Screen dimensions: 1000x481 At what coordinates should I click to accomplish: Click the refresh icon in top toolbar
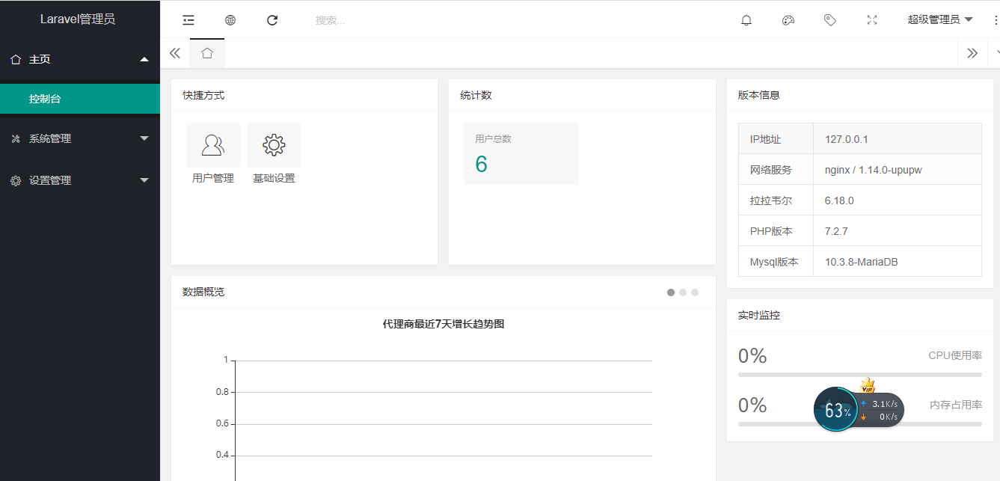pyautogui.click(x=272, y=20)
